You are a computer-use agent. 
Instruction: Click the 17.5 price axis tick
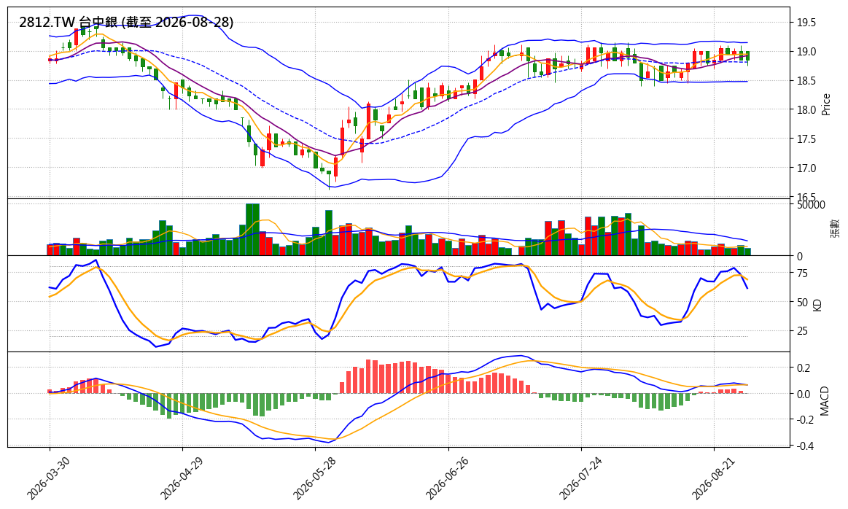[806, 139]
